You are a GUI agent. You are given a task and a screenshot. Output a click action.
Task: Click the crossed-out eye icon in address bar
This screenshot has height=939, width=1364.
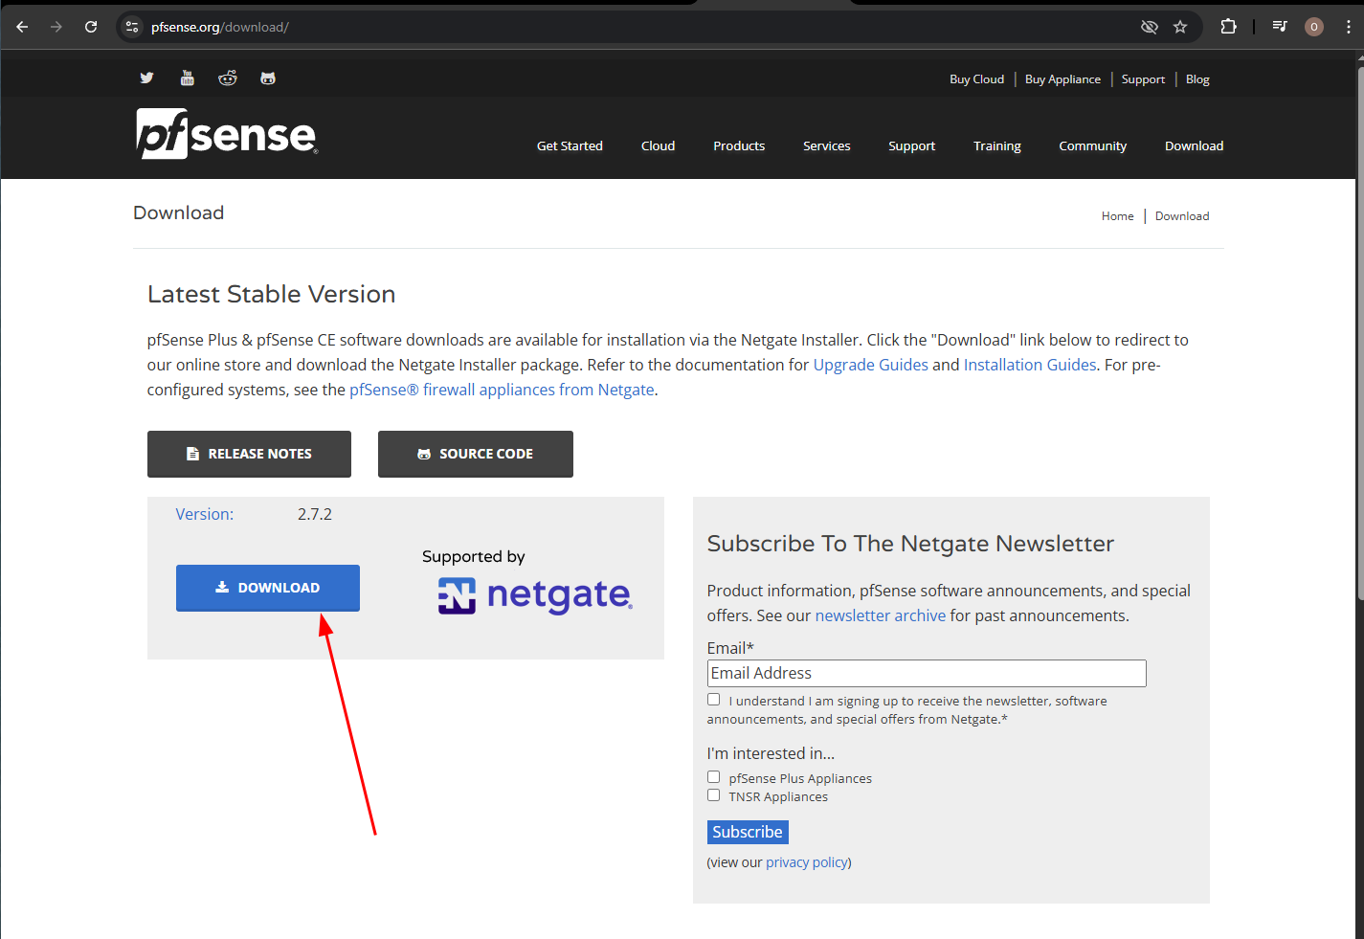coord(1150,27)
